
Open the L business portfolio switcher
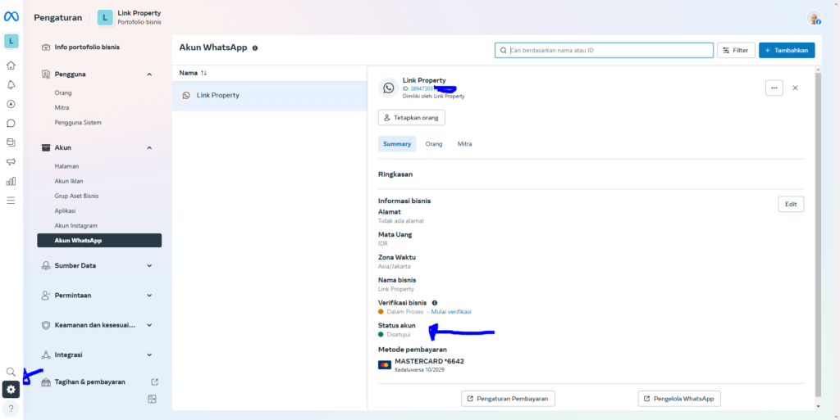coord(11,41)
